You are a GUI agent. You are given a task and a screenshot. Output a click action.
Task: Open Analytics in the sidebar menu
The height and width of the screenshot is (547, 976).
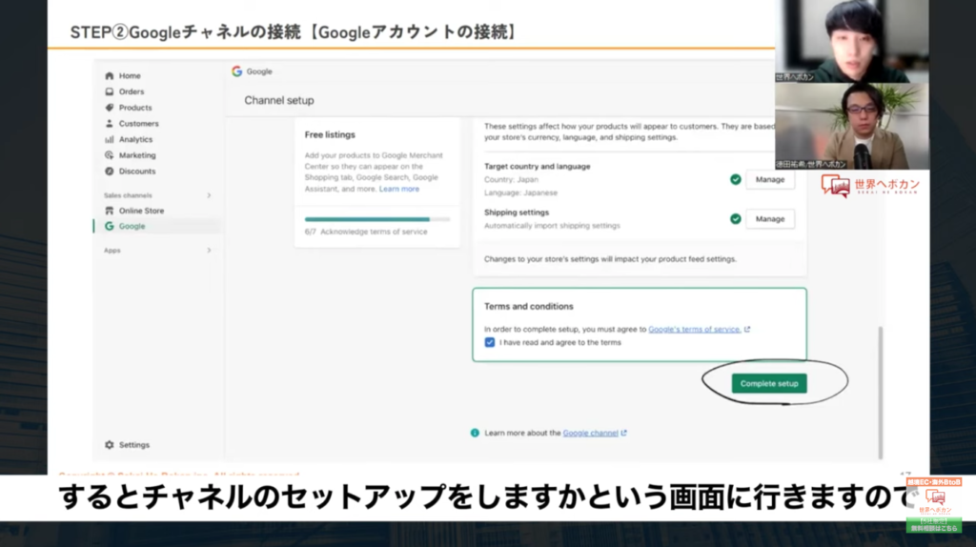pos(135,139)
